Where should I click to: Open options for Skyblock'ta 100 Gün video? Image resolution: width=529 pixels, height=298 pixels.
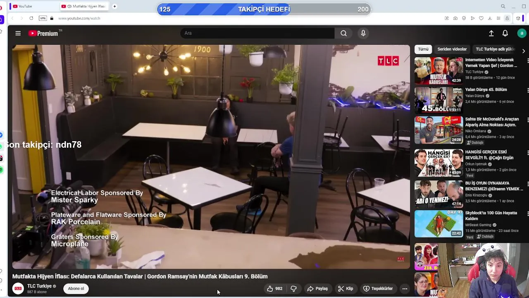(x=528, y=214)
